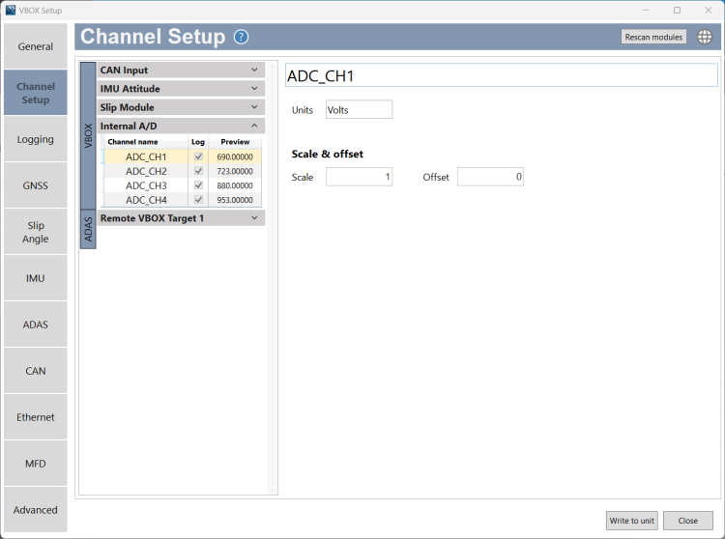Viewport: 725px width, 539px height.
Task: Select the vertical ADAS module tab
Action: tap(88, 229)
